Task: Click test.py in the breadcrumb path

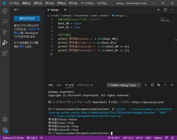Action: [x=118, y=16]
